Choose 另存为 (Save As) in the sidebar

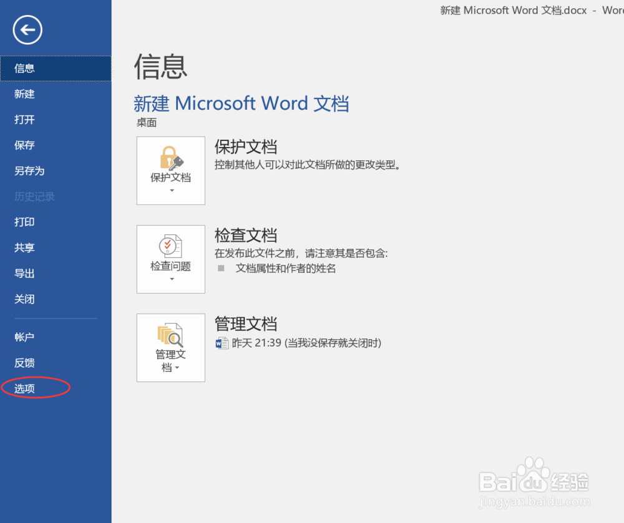pos(56,171)
